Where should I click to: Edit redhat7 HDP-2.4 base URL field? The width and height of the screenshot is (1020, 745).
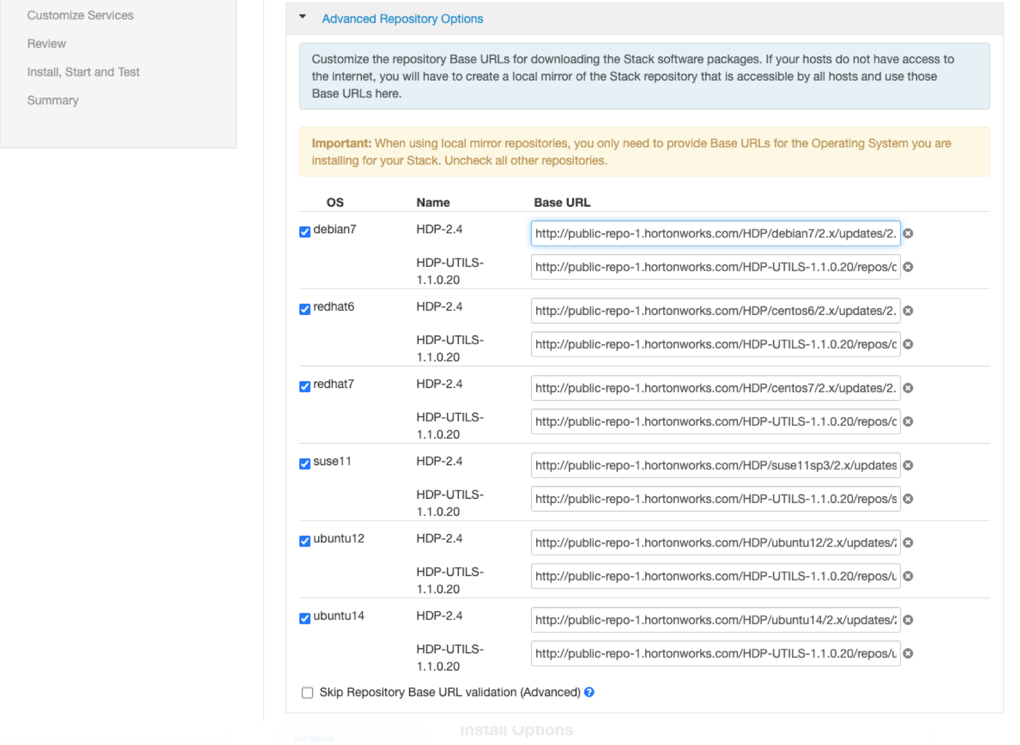[x=715, y=388]
